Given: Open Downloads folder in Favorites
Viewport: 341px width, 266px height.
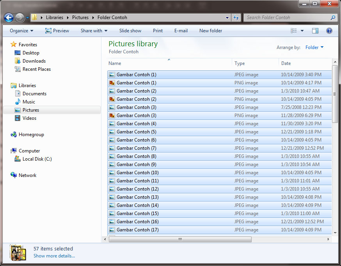Looking at the screenshot, I should [x=34, y=61].
